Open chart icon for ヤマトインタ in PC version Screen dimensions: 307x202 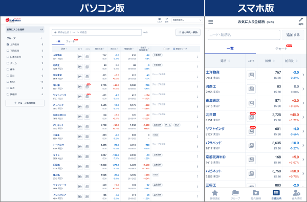[x=80, y=97]
